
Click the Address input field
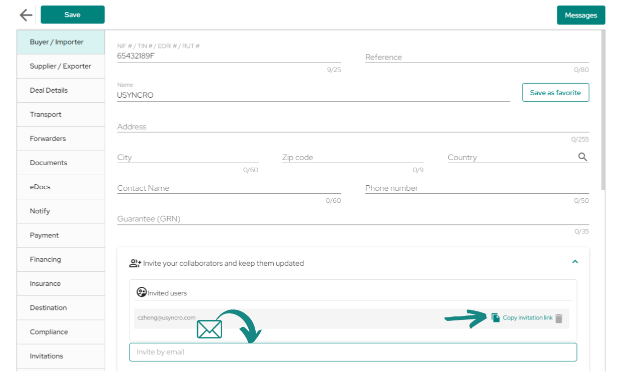[x=353, y=127]
